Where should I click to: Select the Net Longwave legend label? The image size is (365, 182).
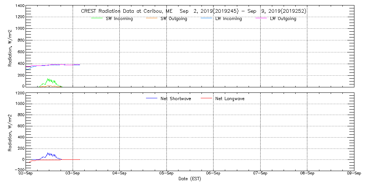pos(230,99)
